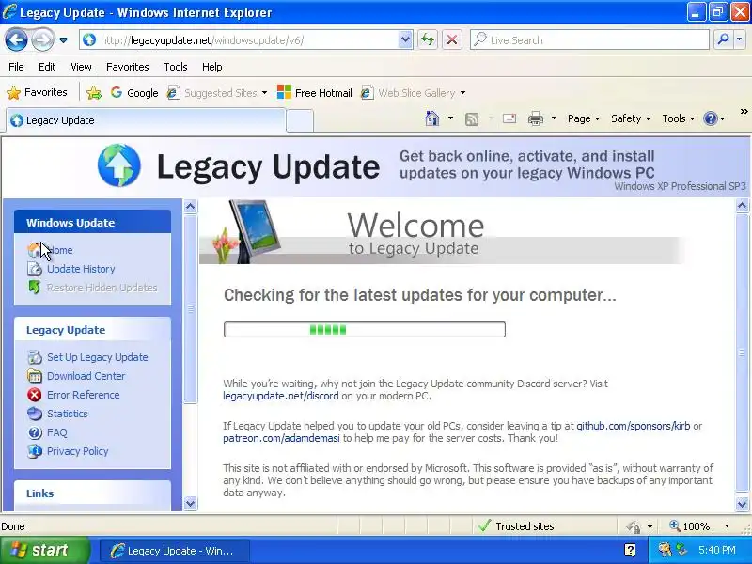Open Favorites center star button

point(38,92)
